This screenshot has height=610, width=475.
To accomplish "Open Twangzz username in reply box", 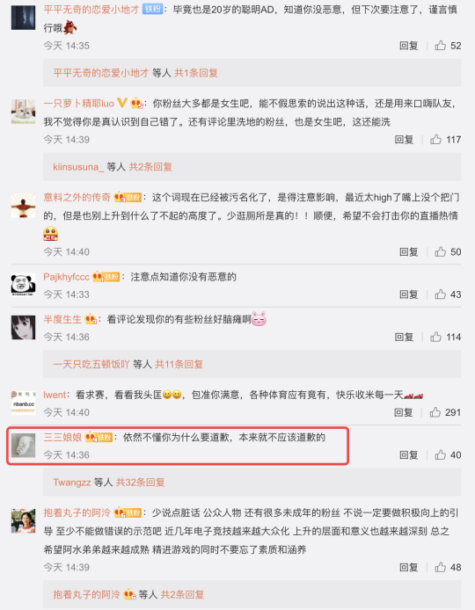I will pyautogui.click(x=72, y=483).
